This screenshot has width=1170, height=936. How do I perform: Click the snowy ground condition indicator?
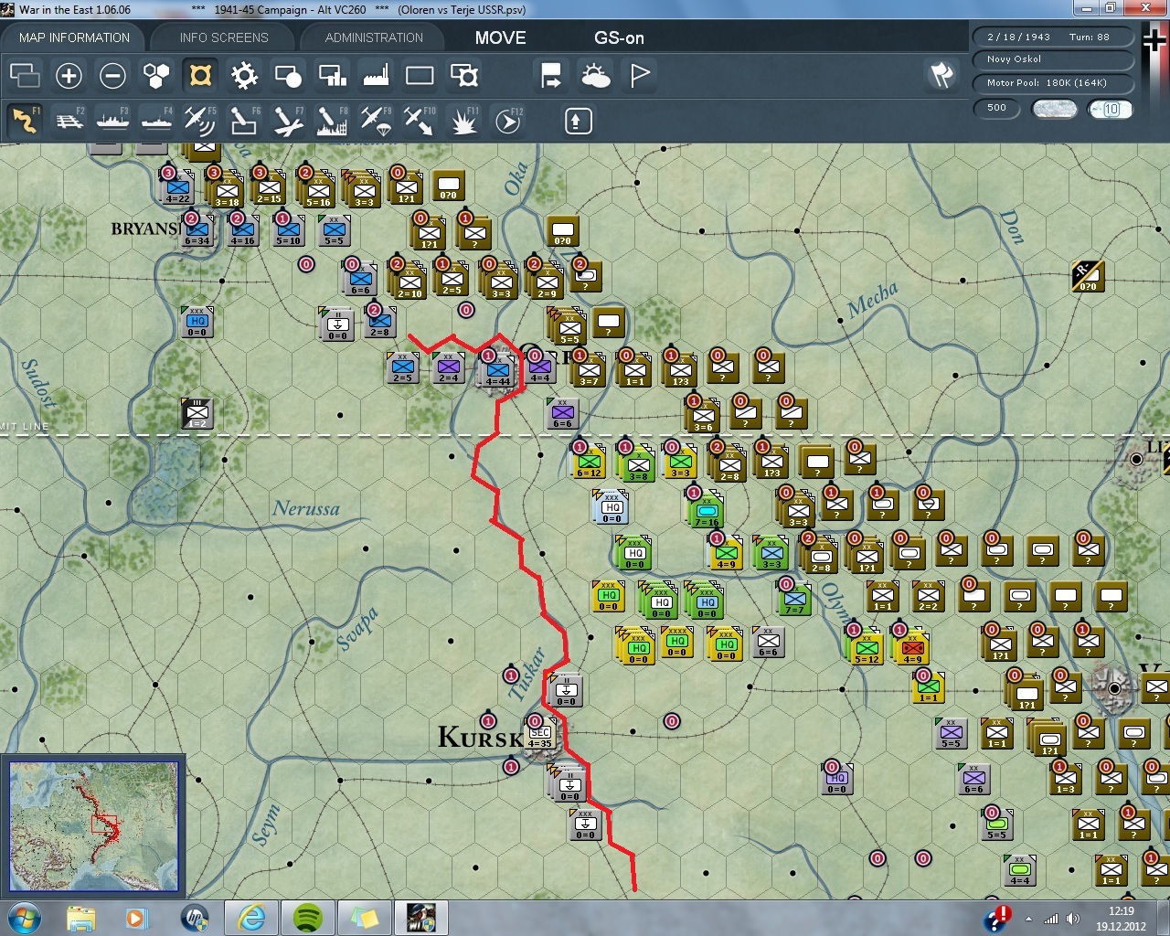1054,109
